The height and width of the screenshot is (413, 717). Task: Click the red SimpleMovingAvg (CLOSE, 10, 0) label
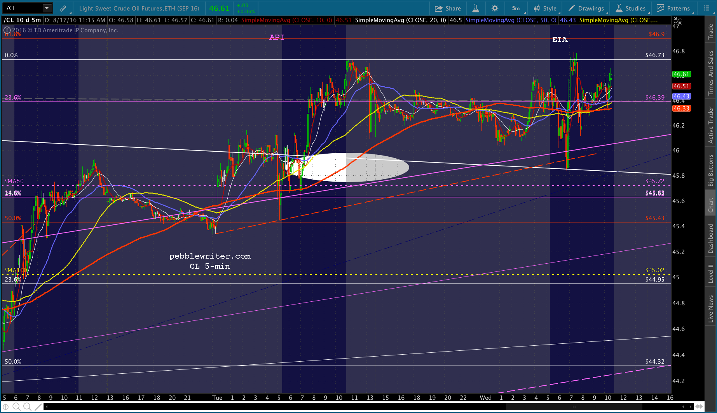click(287, 20)
